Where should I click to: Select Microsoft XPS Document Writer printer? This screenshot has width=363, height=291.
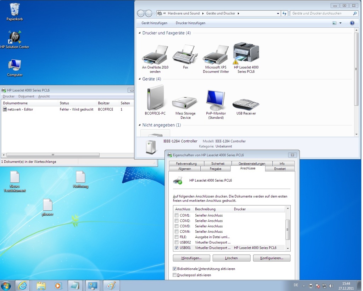click(x=216, y=59)
